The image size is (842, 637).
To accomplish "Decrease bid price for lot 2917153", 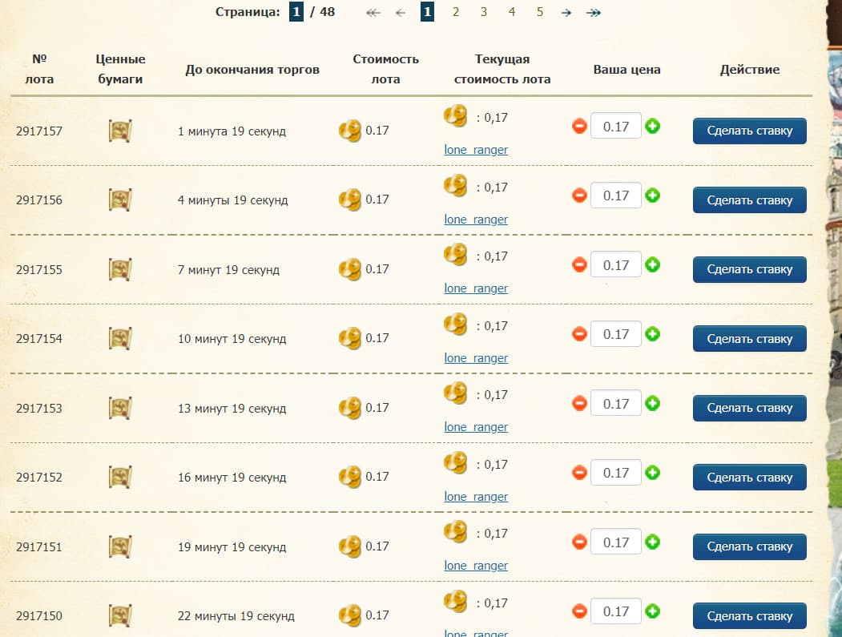I will (x=579, y=403).
